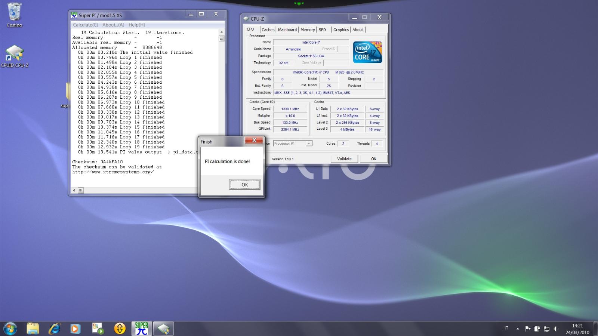598x336 pixels.
Task: Click the Action Center flag tray icon
Action: pyautogui.click(x=528, y=329)
